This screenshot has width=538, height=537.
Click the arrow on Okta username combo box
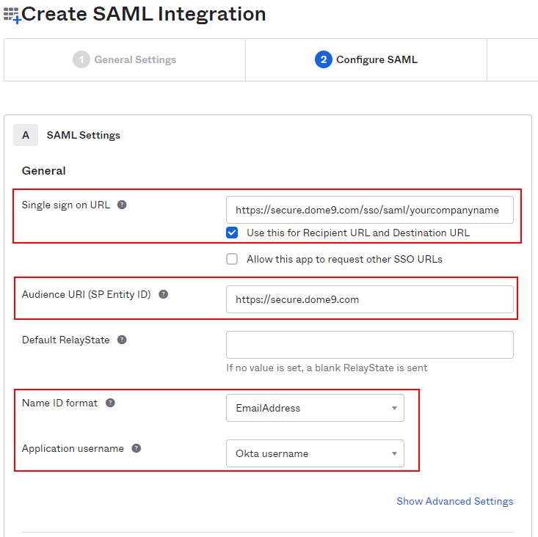[x=394, y=453]
